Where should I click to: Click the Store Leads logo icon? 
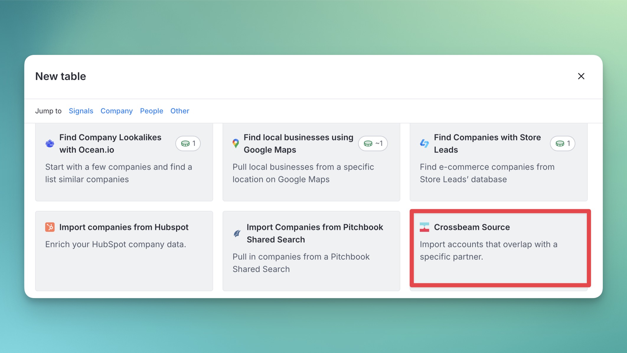tap(424, 144)
